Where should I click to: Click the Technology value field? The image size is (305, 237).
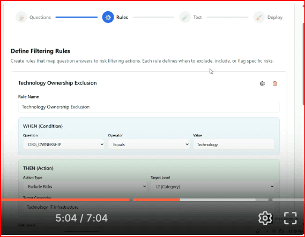coord(234,144)
